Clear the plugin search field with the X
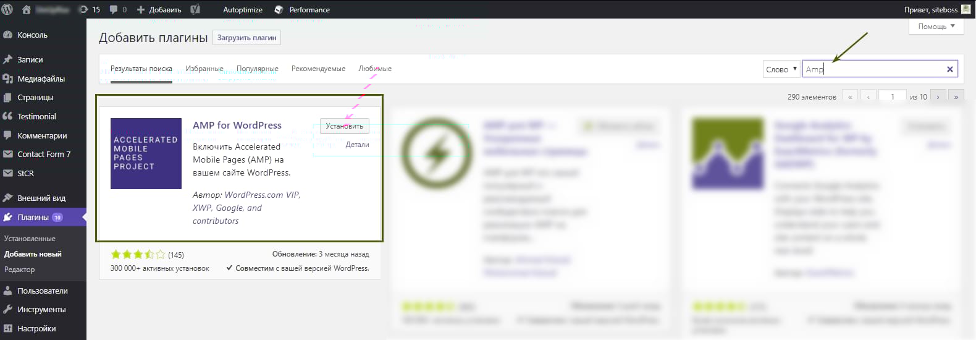976x340 pixels. (950, 69)
